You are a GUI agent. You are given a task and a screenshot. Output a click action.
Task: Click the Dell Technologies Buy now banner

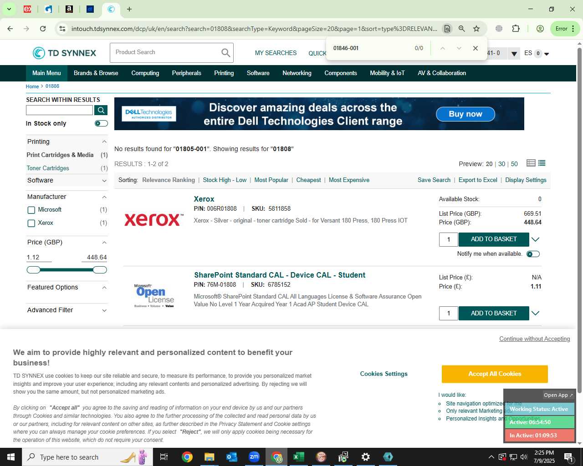465,114
